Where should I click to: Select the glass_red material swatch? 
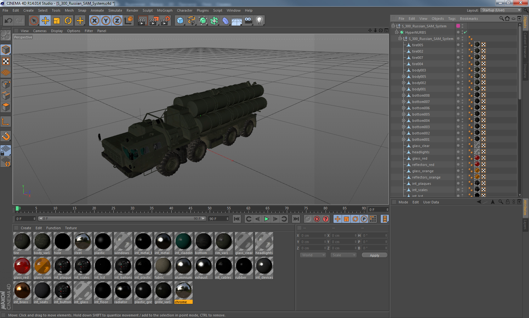(22, 268)
